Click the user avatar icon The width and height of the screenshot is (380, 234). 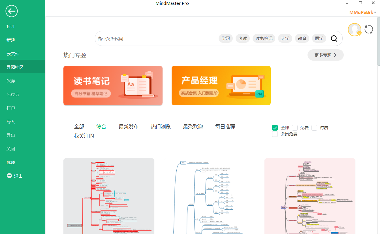(355, 30)
